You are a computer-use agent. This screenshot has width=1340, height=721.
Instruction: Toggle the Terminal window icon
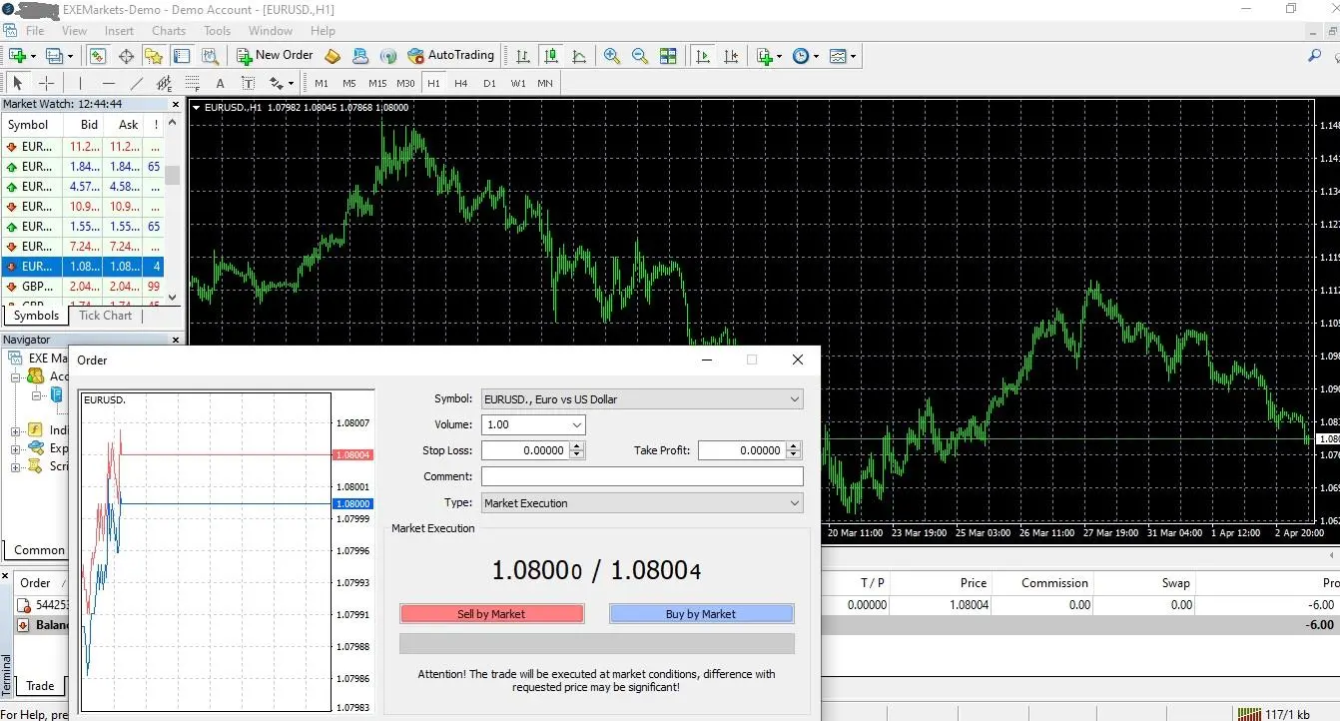[x=181, y=56]
